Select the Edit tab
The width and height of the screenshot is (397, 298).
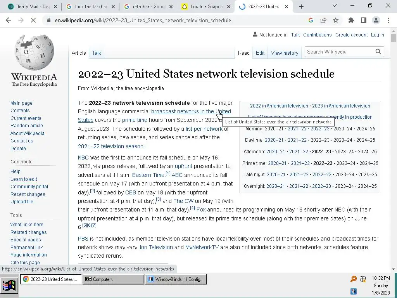click(x=260, y=53)
